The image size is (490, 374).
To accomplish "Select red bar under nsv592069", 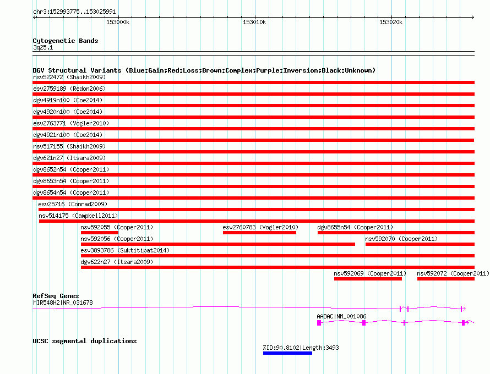I will [368, 279].
